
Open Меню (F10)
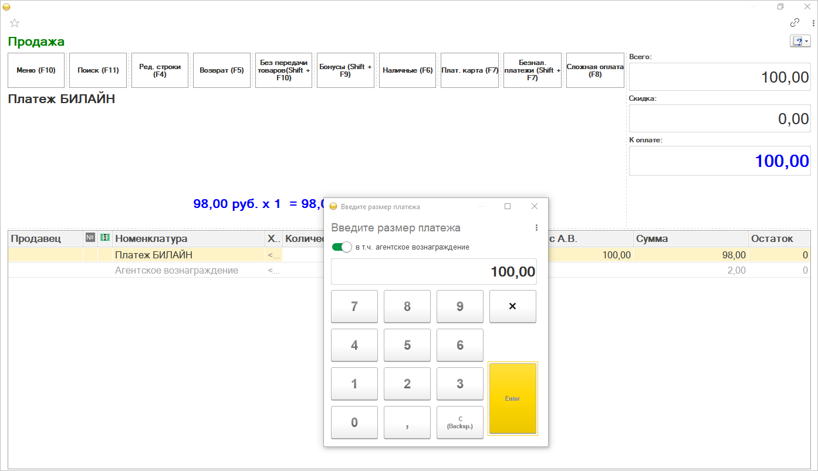tap(36, 70)
